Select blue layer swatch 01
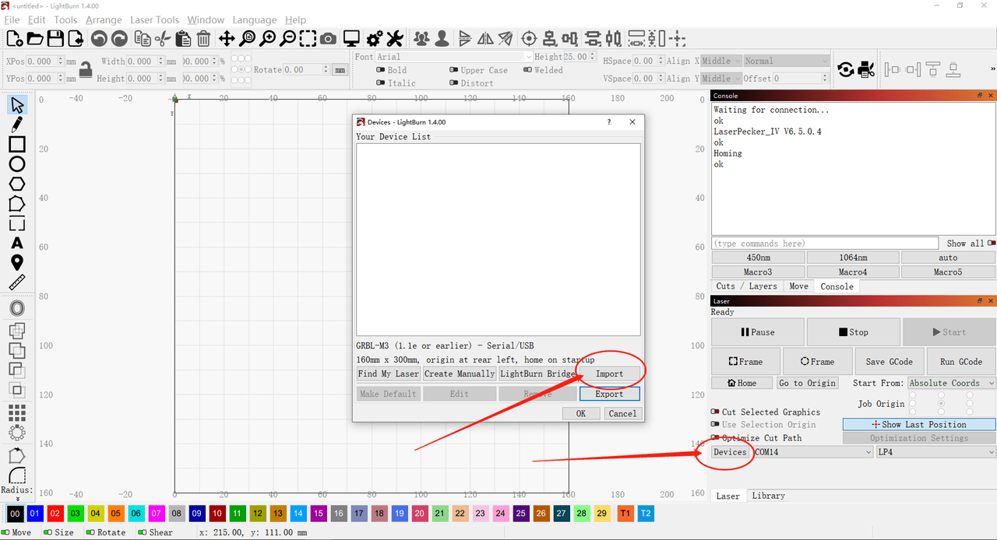 coord(34,514)
